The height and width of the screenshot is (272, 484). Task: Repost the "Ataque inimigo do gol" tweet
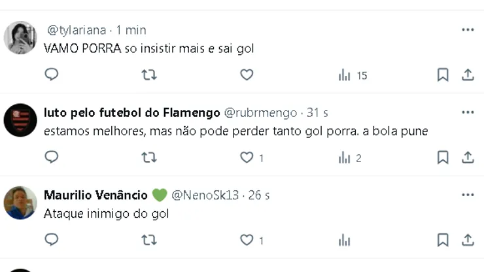149,240
